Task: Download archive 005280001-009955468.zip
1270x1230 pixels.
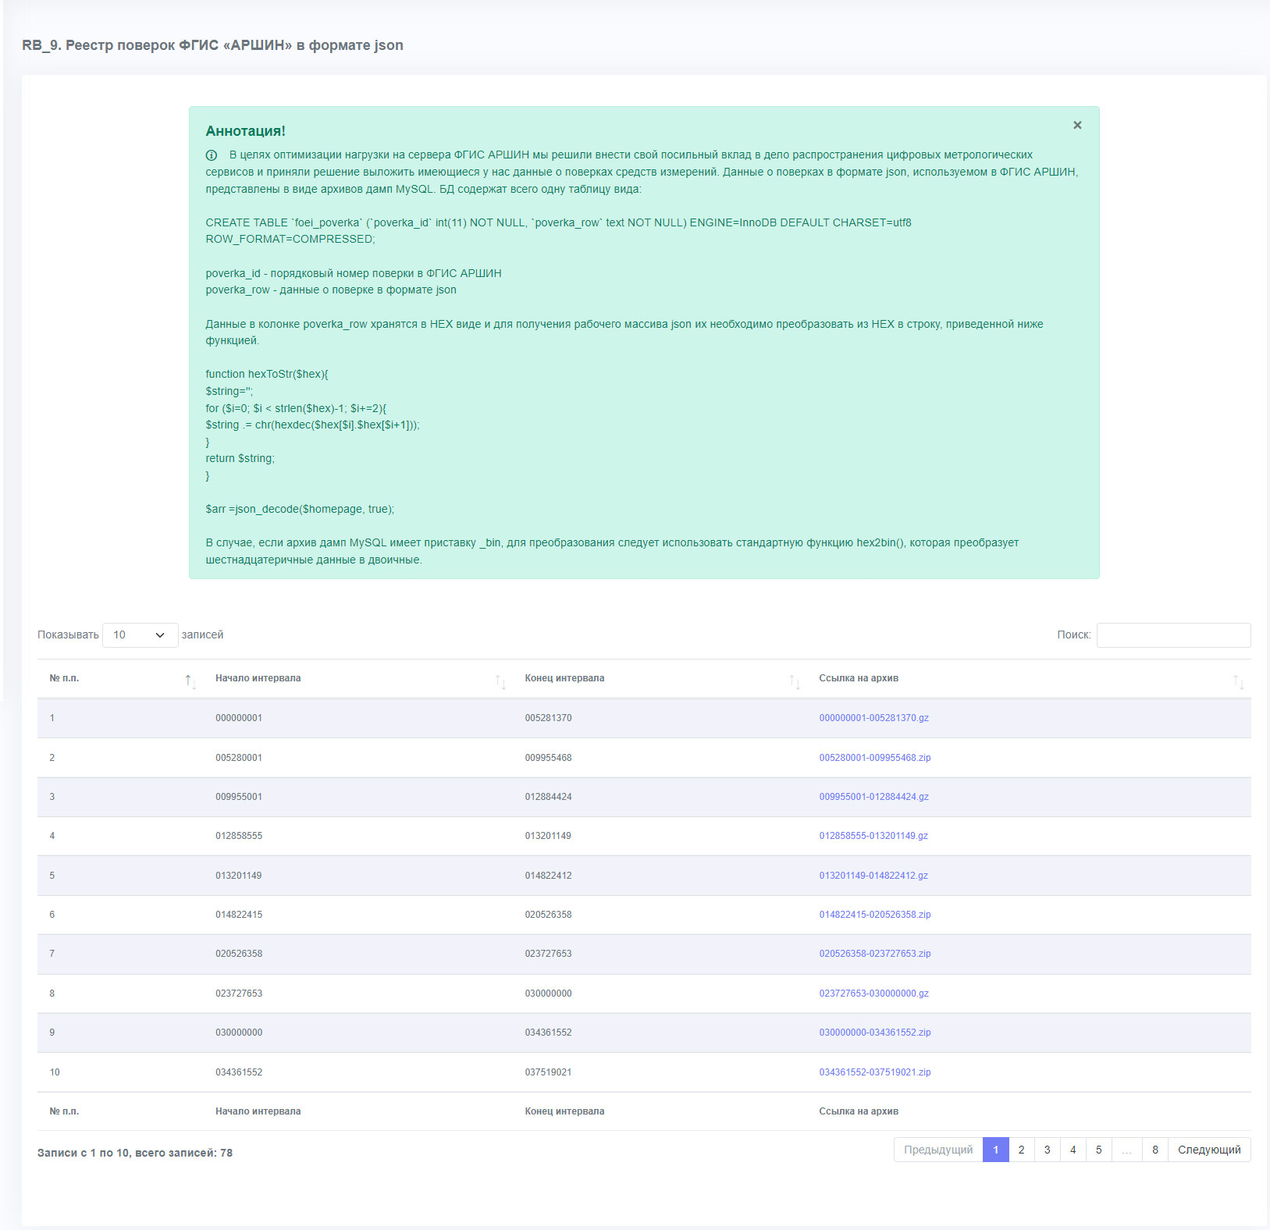Action: point(874,758)
